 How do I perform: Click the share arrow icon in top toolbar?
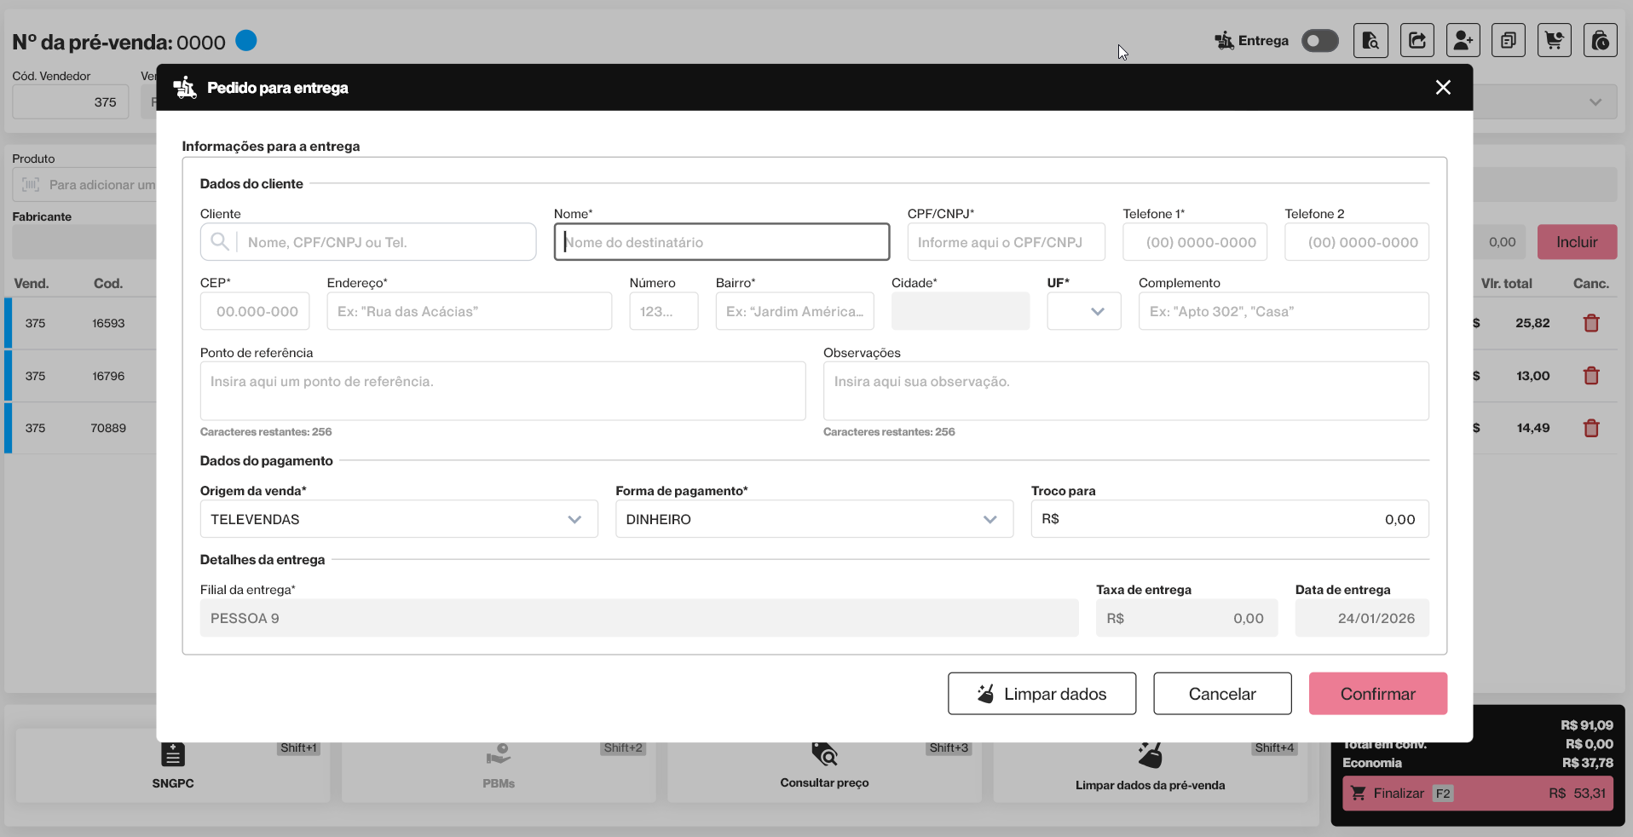(x=1417, y=41)
